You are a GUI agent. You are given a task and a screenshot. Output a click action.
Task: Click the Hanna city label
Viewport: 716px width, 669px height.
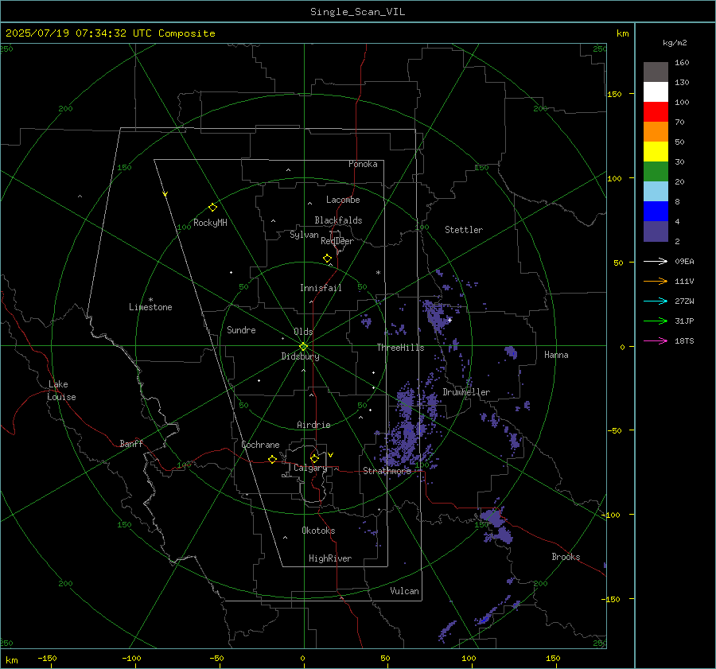556,355
